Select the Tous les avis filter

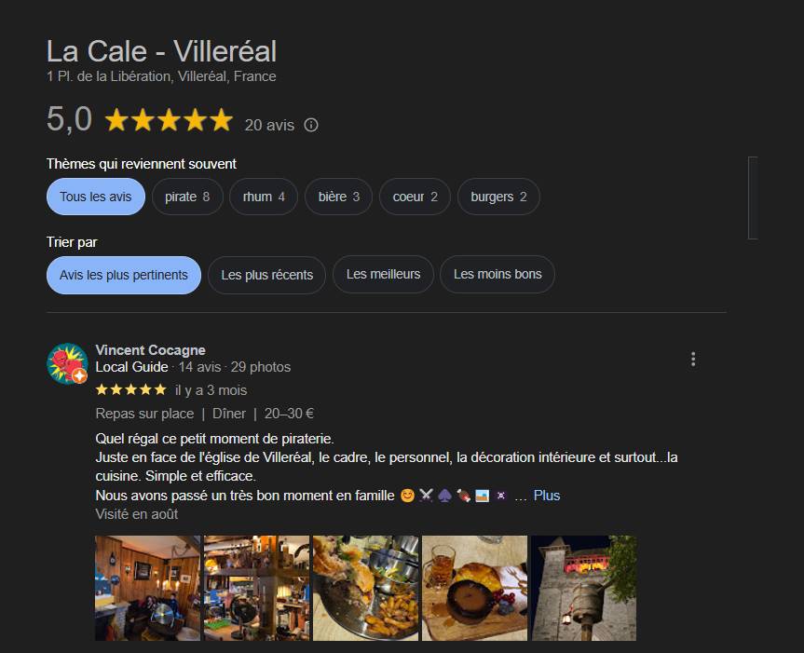click(x=96, y=197)
